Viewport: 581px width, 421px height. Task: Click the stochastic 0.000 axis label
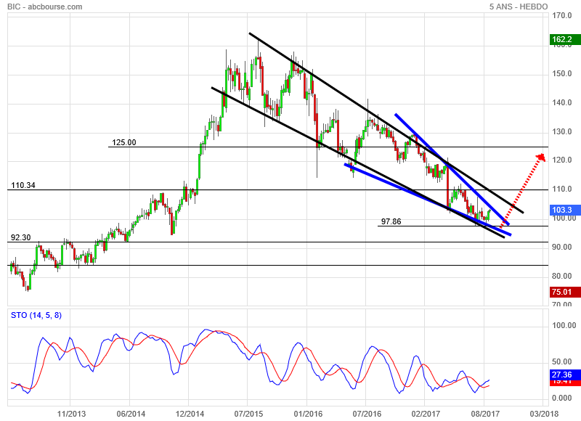561,398
